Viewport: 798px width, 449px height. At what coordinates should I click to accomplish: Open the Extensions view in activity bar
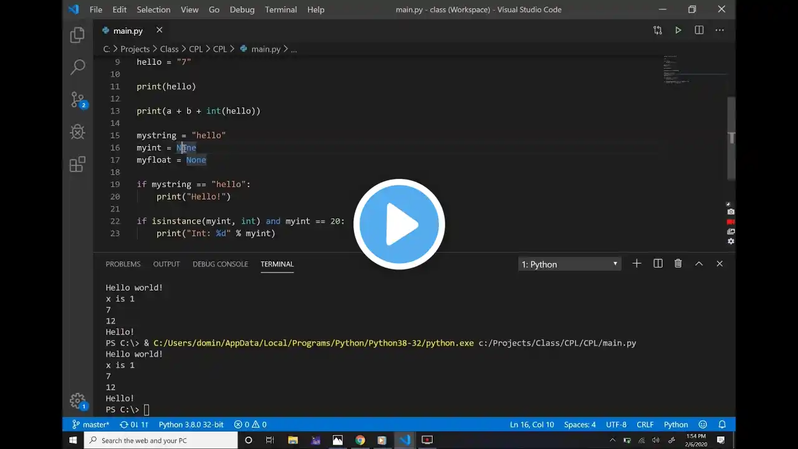click(x=77, y=165)
